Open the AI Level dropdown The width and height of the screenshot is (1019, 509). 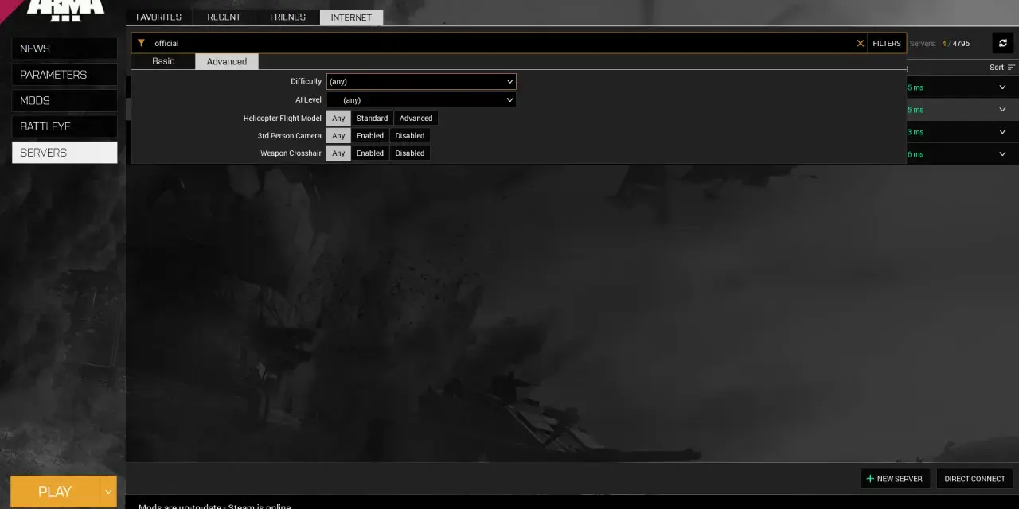click(421, 100)
